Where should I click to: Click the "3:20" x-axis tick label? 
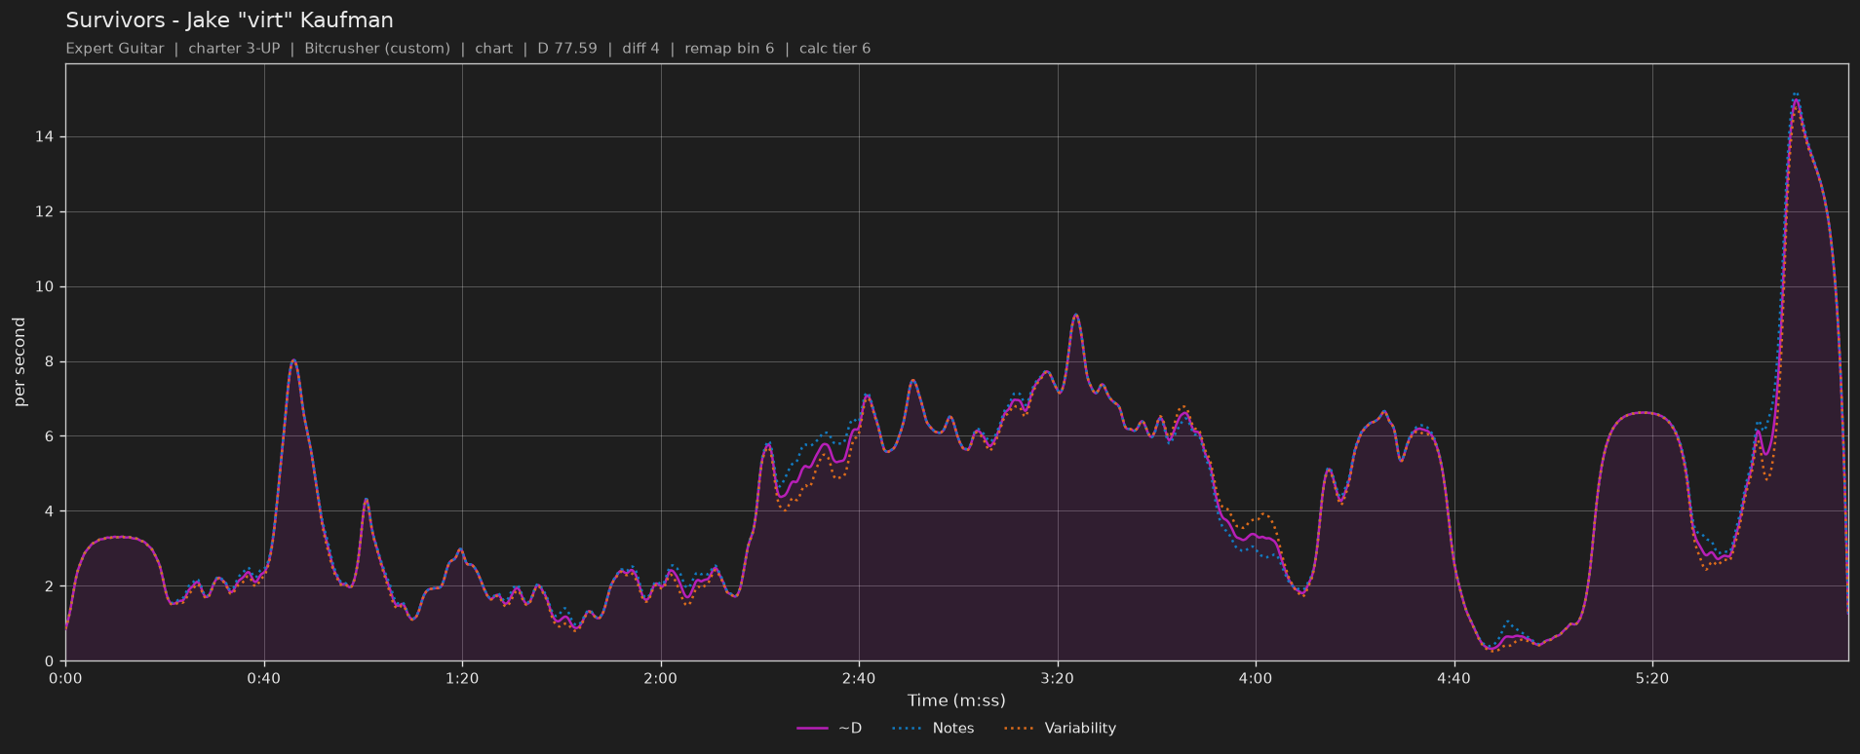pyautogui.click(x=1058, y=678)
